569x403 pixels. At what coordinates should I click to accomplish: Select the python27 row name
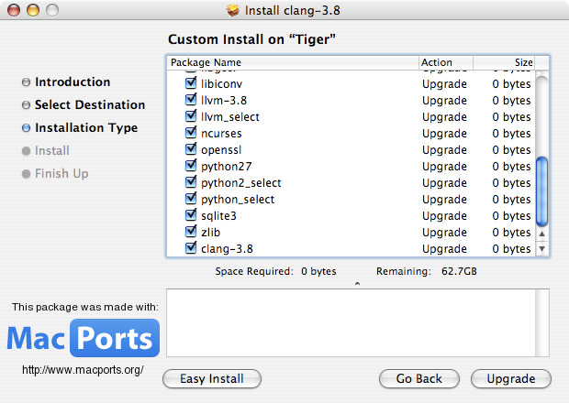(227, 166)
